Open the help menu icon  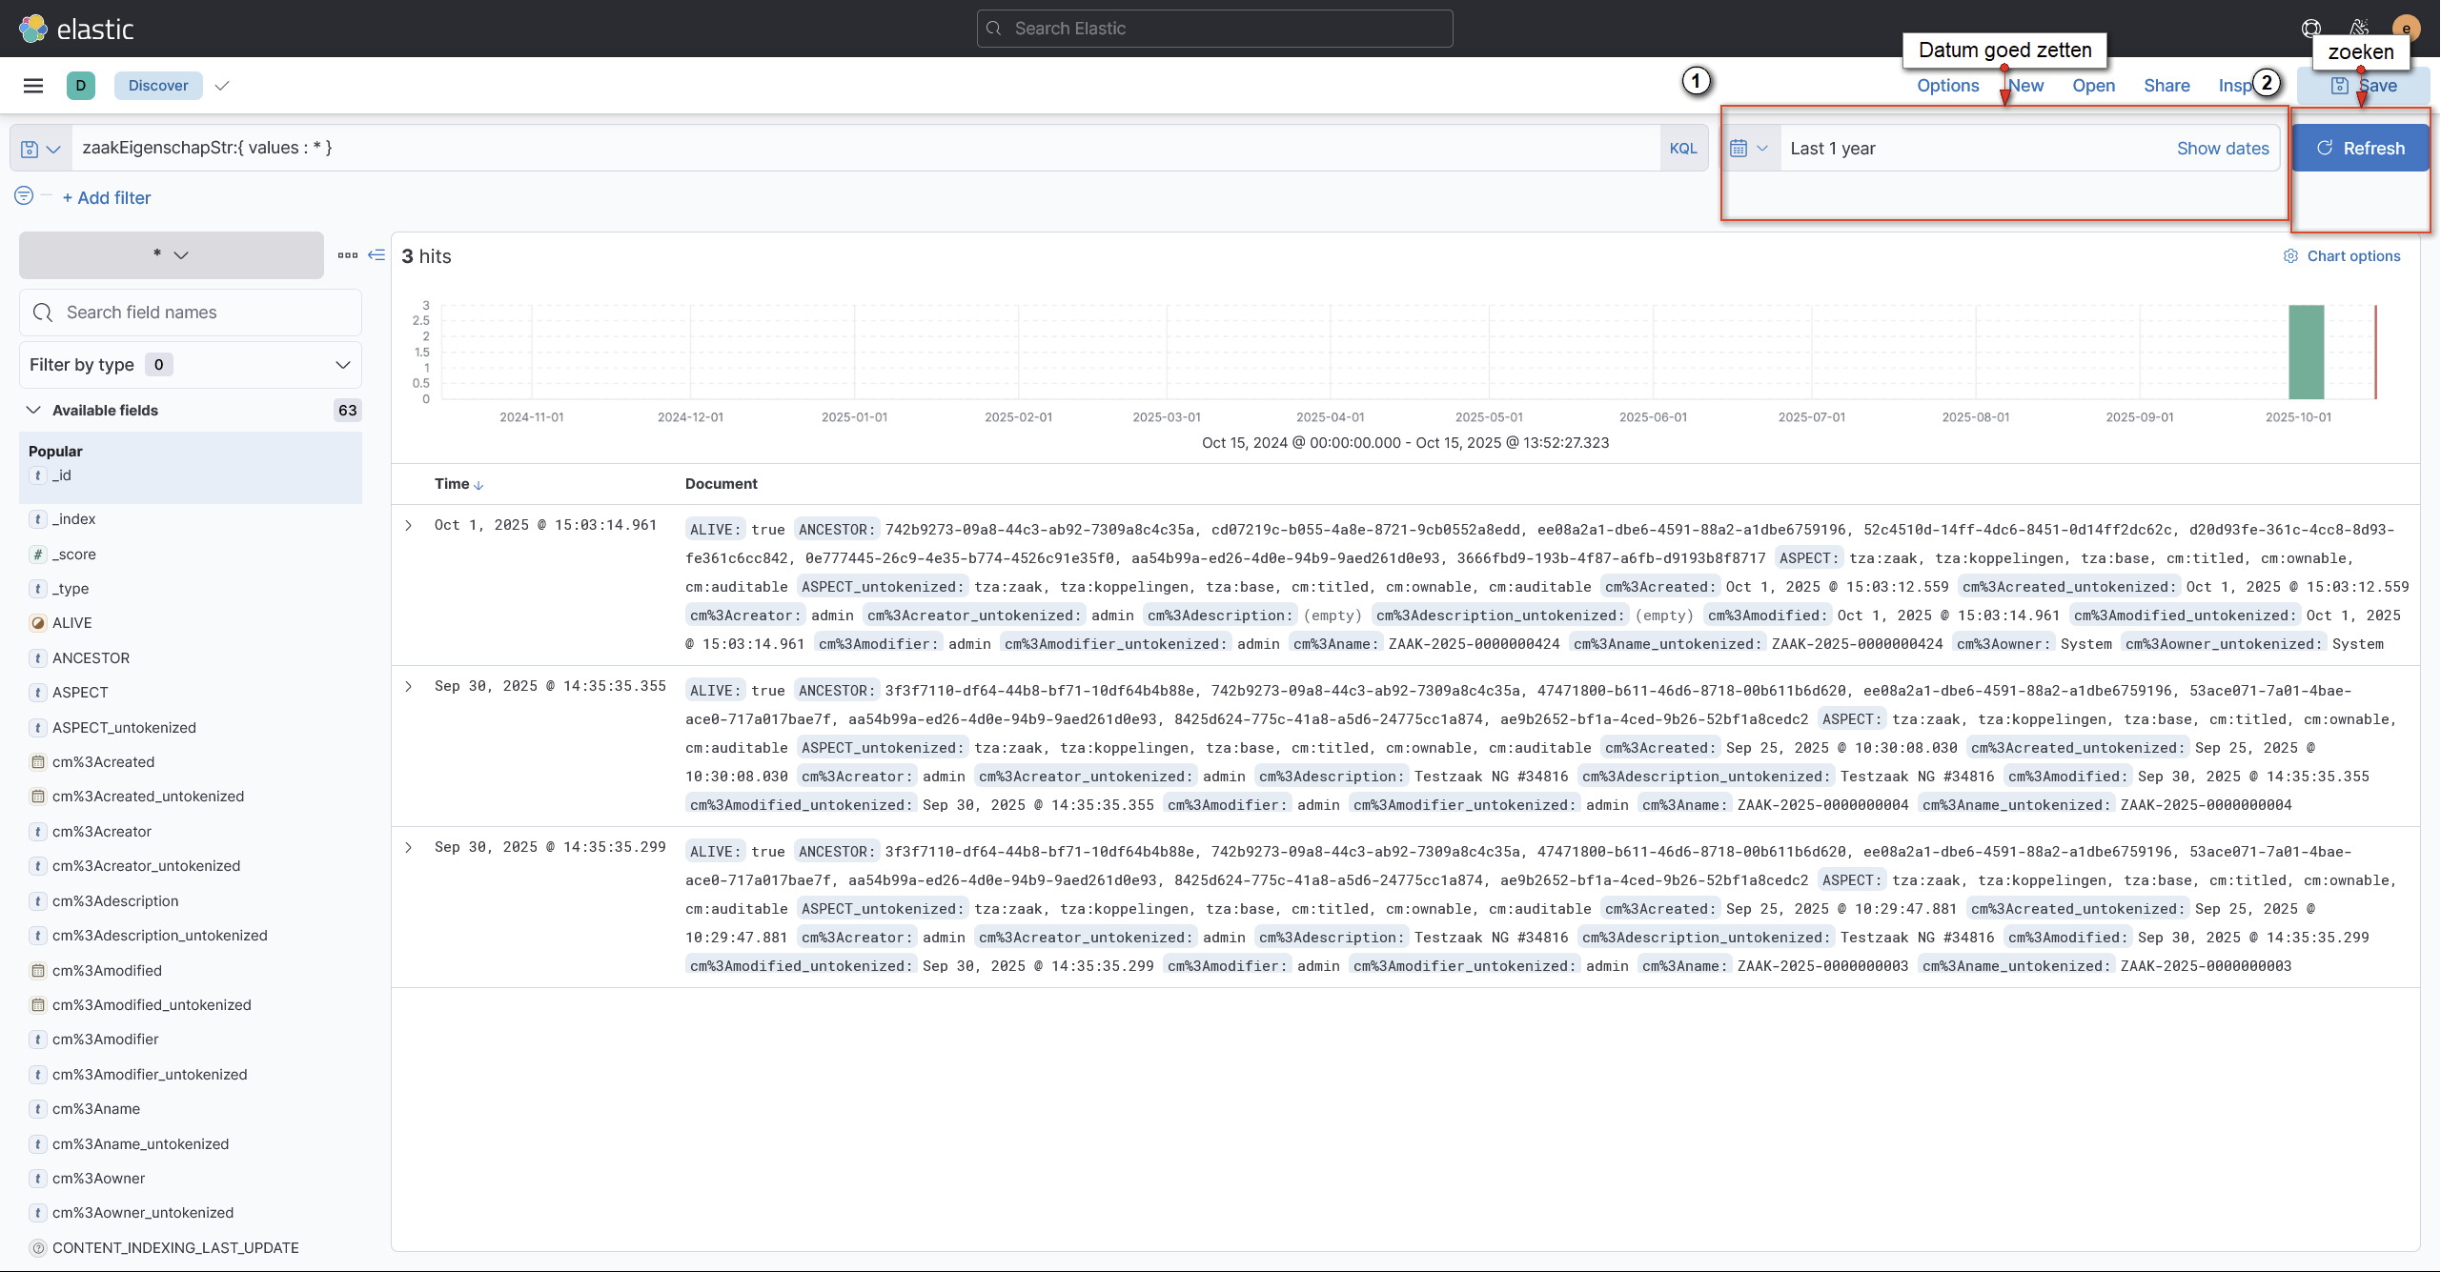coord(2311,29)
